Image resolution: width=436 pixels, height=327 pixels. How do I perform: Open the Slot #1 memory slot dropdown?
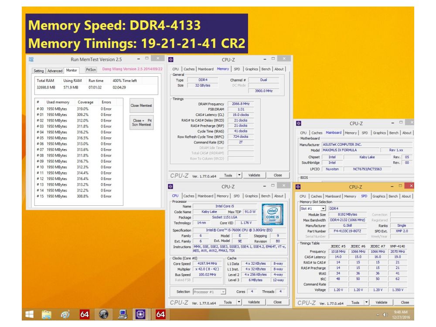tap(322, 208)
